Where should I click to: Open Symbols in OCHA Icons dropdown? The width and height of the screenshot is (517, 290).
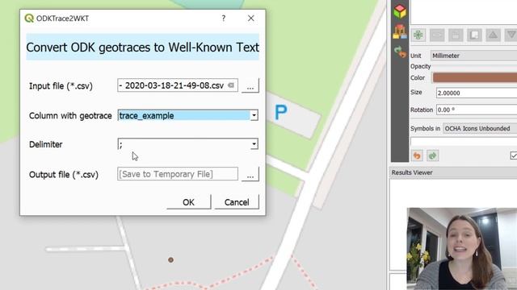tap(480, 129)
